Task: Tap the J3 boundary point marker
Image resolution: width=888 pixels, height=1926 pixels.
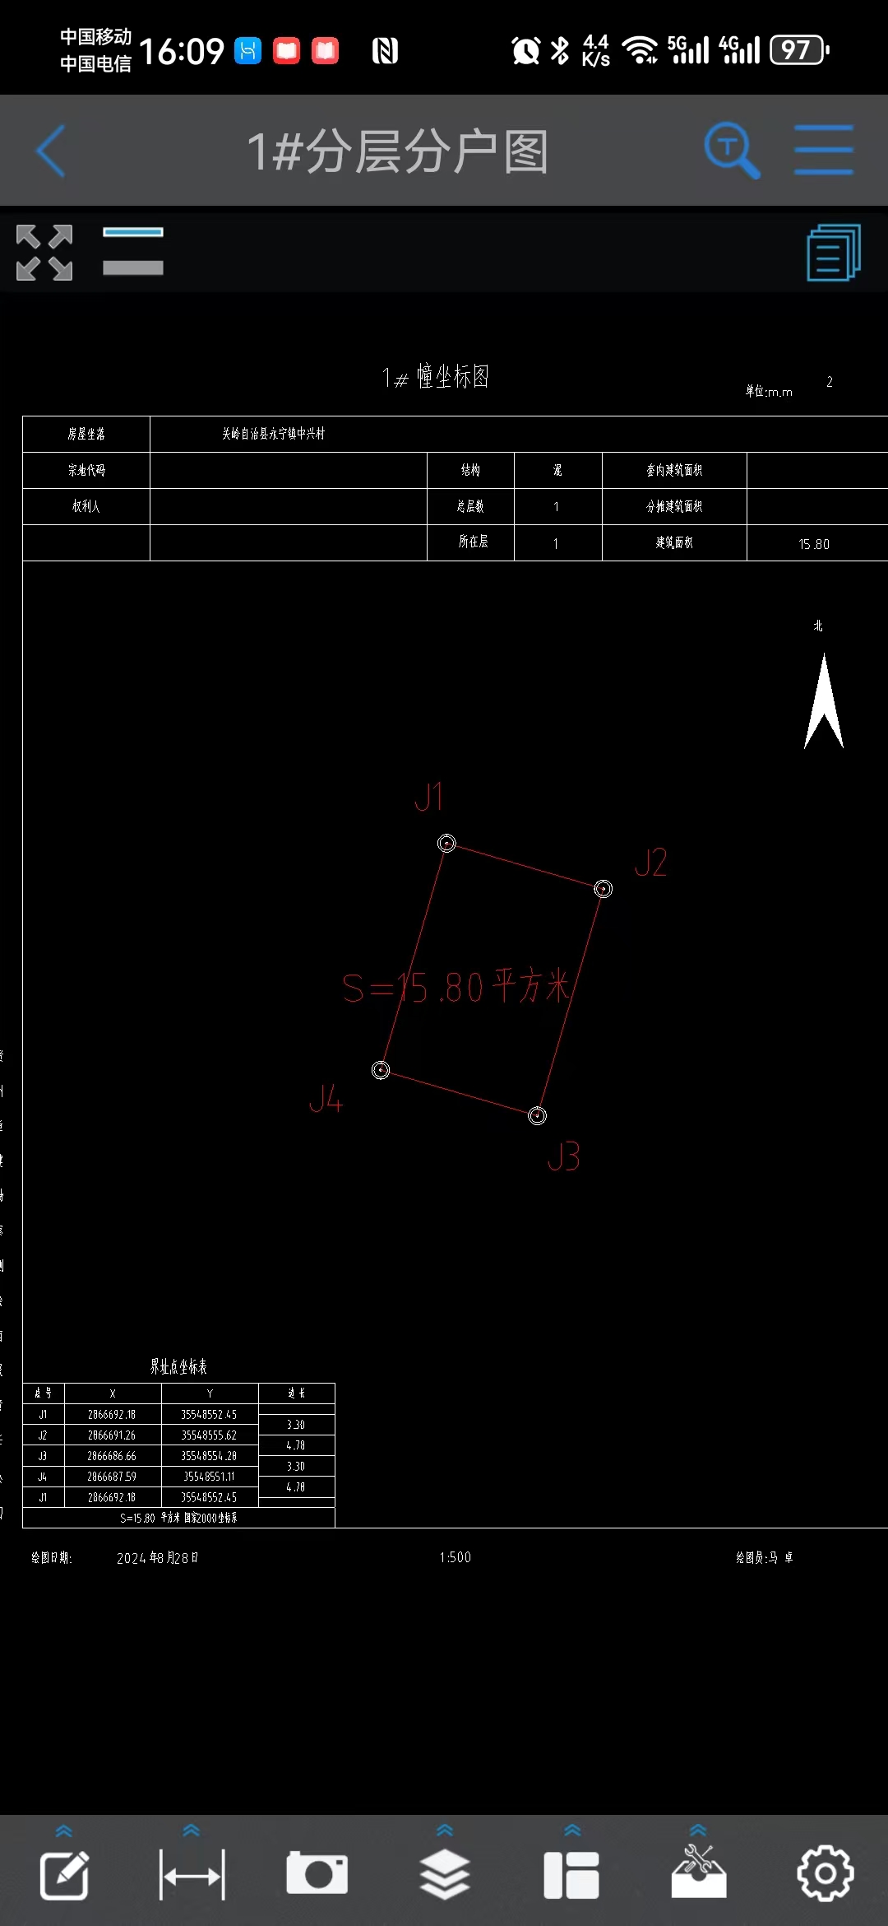Action: point(537,1115)
